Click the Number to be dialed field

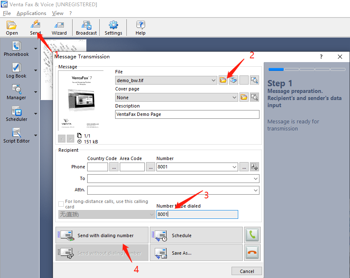[x=197, y=215]
